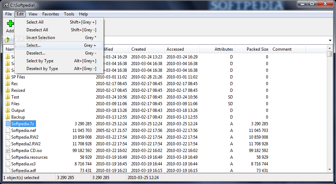336x184 pixels.
Task: Click '1 object(s) selected' in status bar
Action: click(21, 178)
